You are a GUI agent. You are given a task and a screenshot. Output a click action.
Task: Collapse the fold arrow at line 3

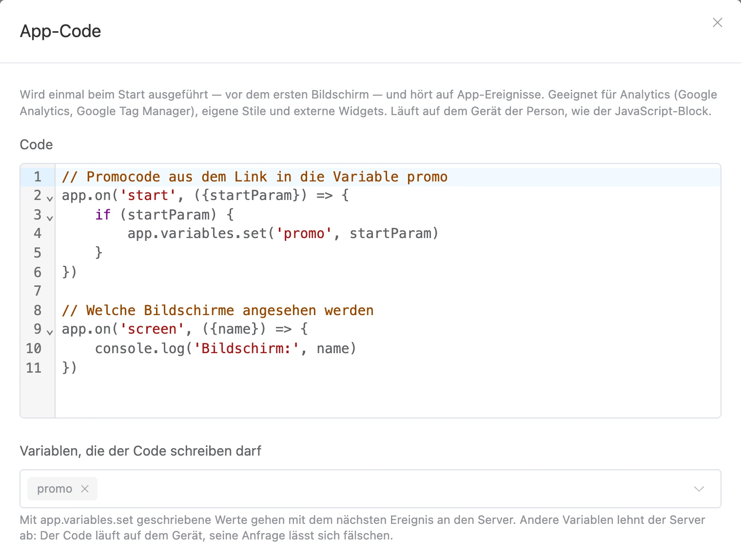(50, 218)
